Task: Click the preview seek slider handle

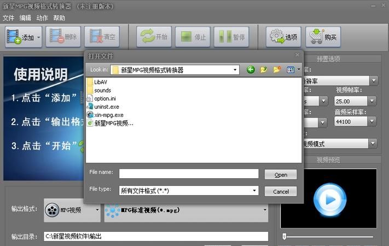Action: 285,236
